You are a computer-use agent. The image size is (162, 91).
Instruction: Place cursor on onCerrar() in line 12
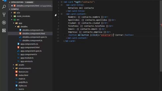[x=107, y=35]
